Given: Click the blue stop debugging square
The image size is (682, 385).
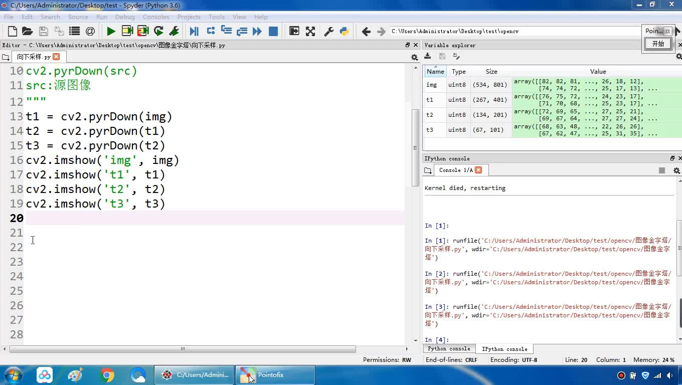Looking at the screenshot, I should coord(273,32).
